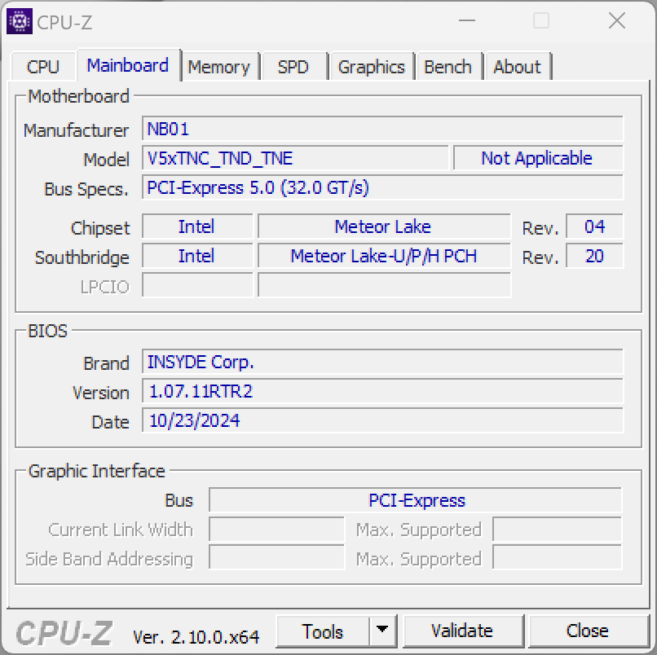Click the Model value V5xTNC_TND_TNE

pyautogui.click(x=295, y=158)
